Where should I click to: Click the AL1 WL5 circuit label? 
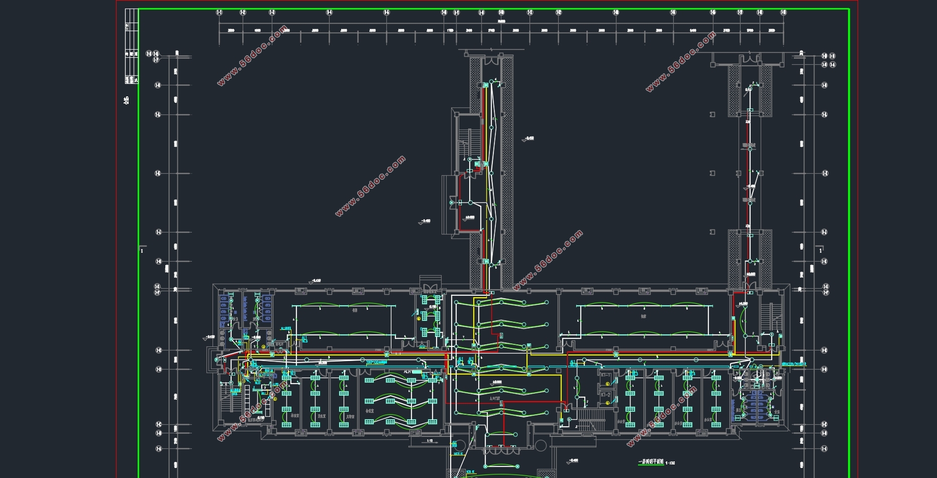(x=304, y=339)
